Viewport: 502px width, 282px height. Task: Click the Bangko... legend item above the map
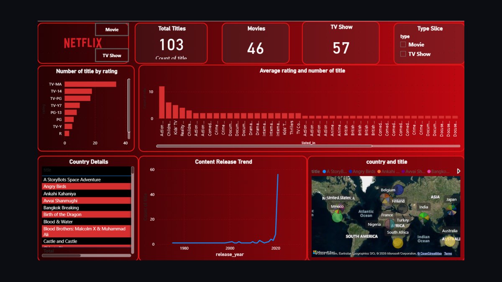tap(438, 171)
